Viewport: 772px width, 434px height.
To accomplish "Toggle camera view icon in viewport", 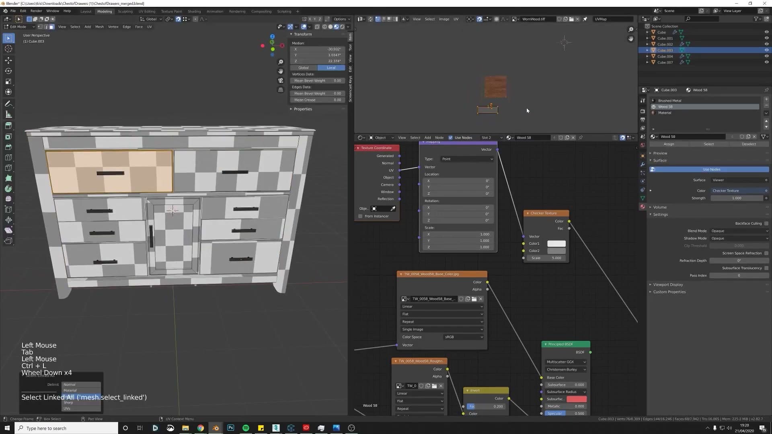I will (281, 80).
